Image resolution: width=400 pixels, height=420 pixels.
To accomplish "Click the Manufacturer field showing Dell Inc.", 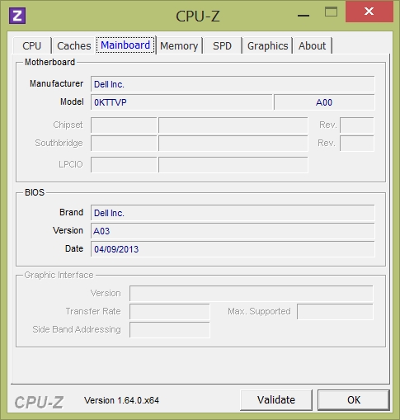I will click(233, 84).
